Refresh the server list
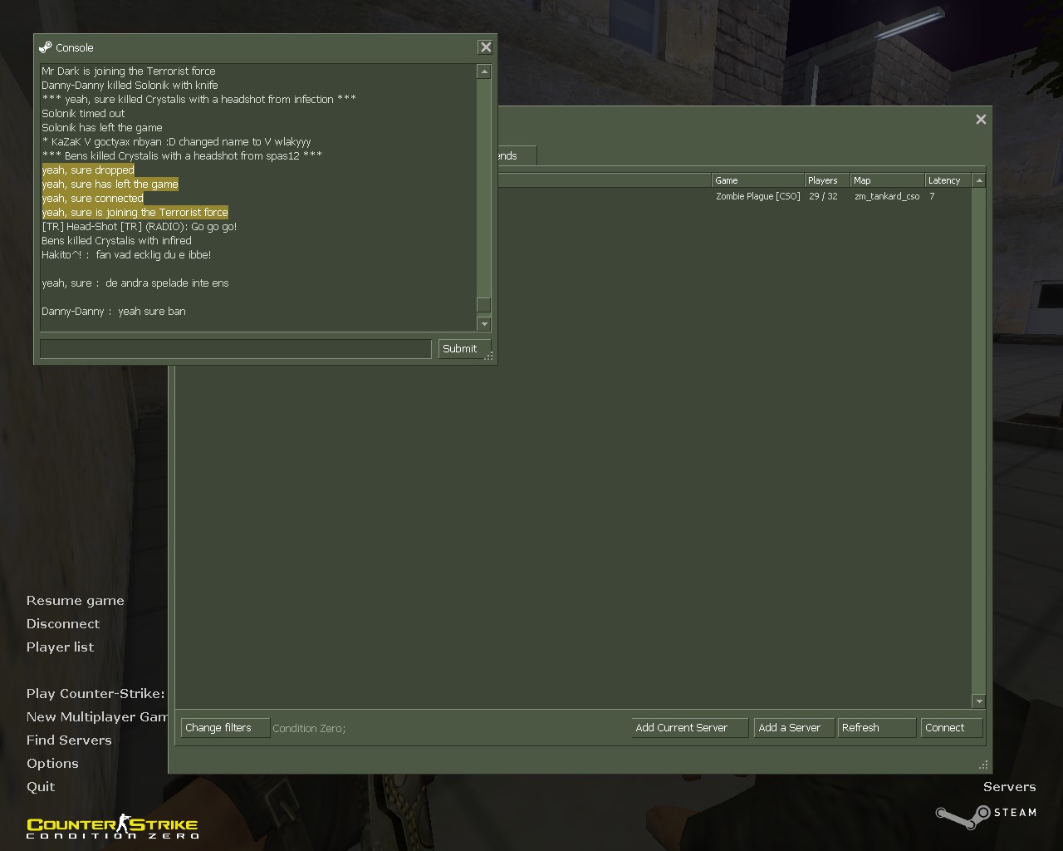1063x851 pixels. coord(875,728)
